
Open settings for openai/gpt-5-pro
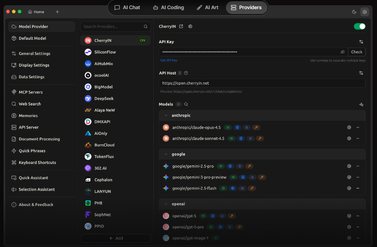click(349, 227)
